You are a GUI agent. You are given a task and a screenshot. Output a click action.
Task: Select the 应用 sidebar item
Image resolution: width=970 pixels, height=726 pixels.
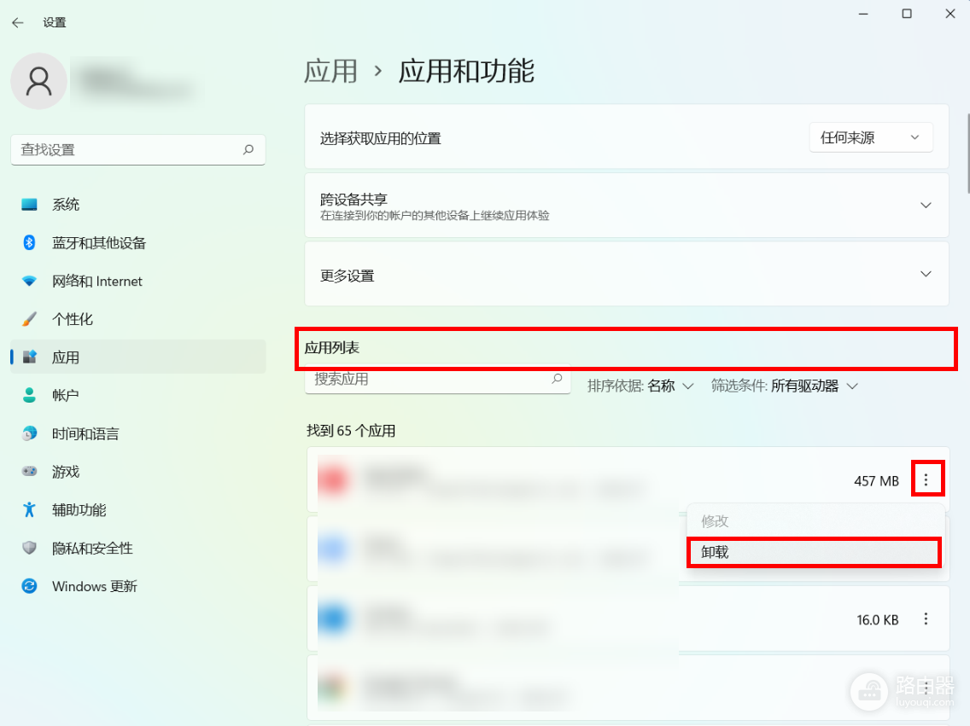(138, 357)
